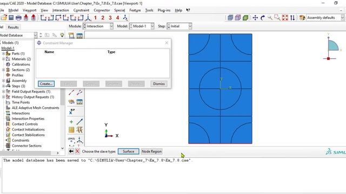
Task: Activate the Magnify view tool
Action: (x=270, y=18)
